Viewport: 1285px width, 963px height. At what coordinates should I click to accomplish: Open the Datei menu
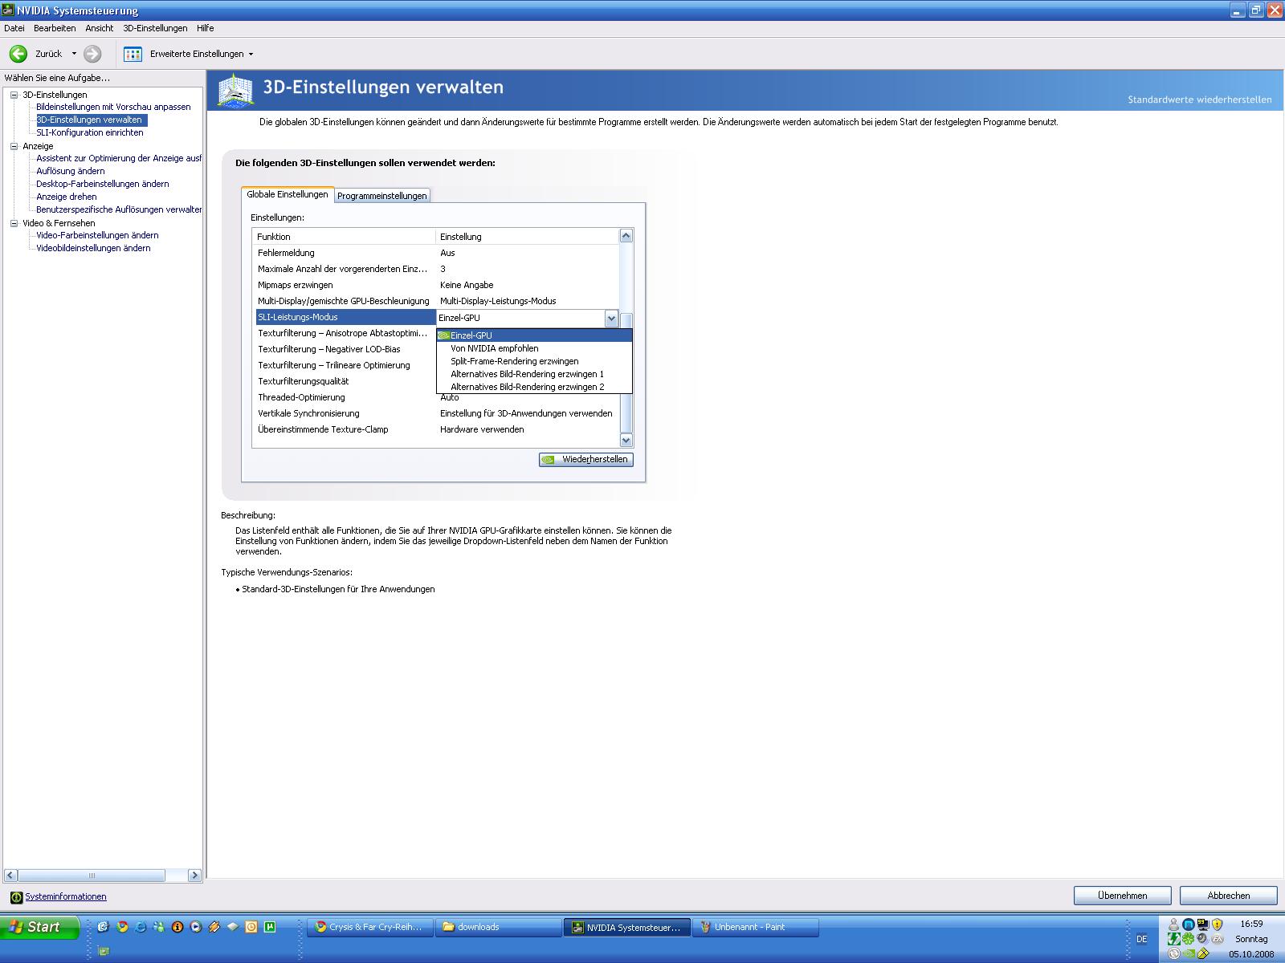click(x=14, y=28)
